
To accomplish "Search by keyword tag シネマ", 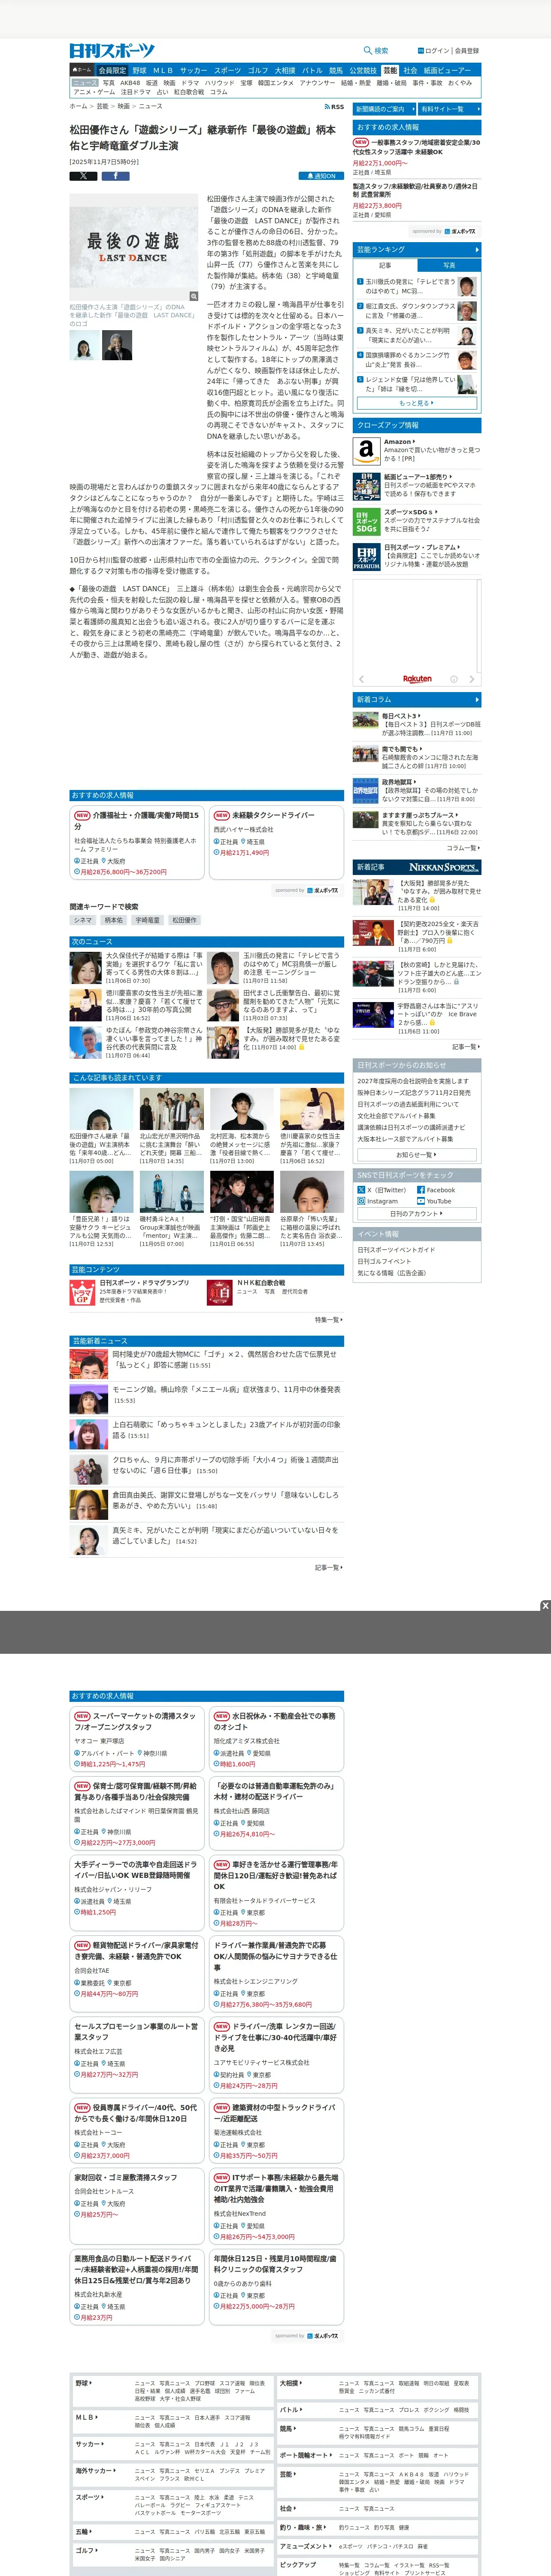I will point(83,920).
